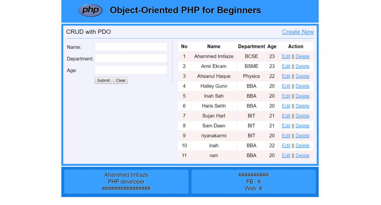Edit the Sam Daen record
381x205 pixels.
[286, 126]
